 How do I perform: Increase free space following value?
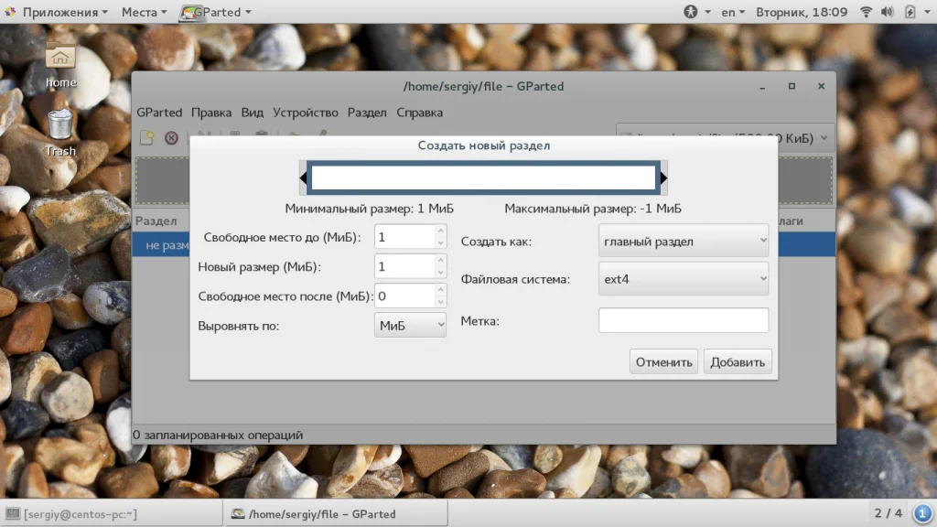[440, 289]
